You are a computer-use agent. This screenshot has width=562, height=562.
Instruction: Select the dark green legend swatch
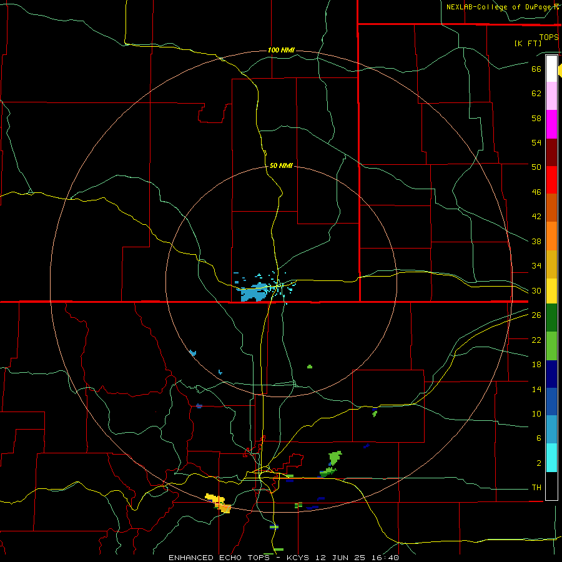pyautogui.click(x=551, y=318)
